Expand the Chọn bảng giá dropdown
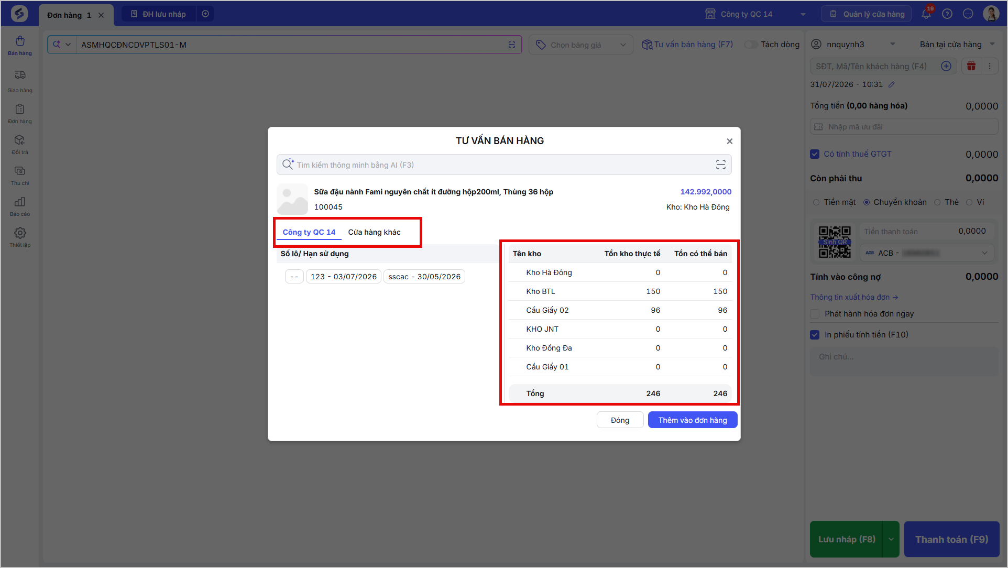 (x=581, y=45)
